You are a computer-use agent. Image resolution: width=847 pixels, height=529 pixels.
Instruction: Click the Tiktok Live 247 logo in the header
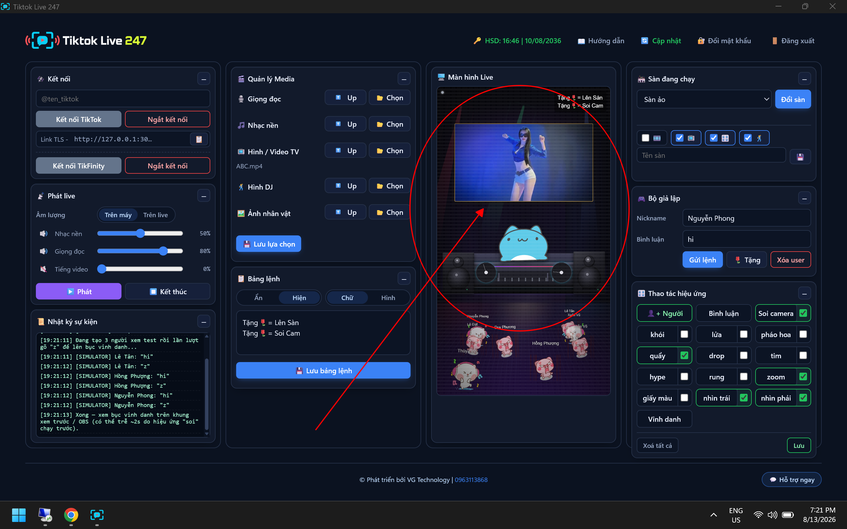click(x=86, y=41)
